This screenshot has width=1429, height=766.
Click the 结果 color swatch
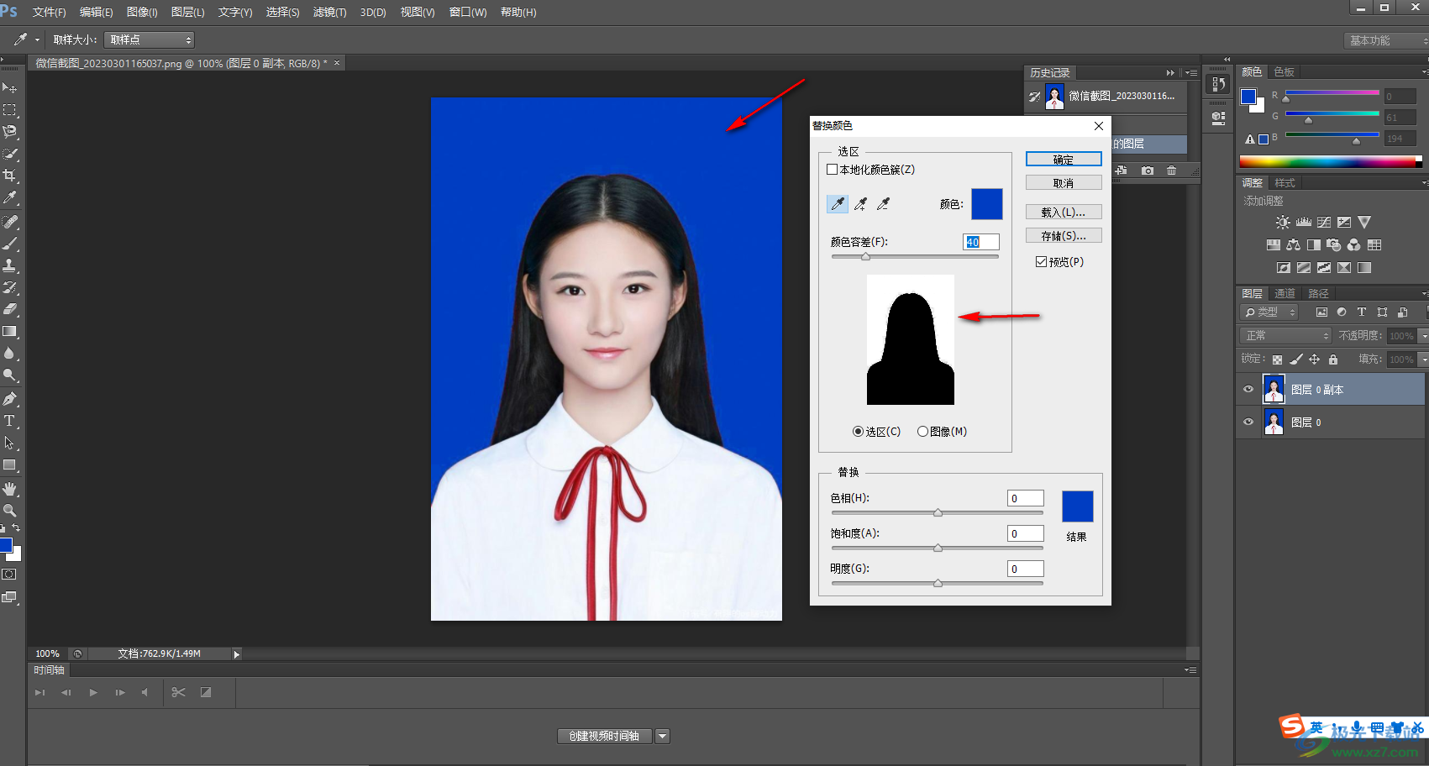coord(1077,506)
